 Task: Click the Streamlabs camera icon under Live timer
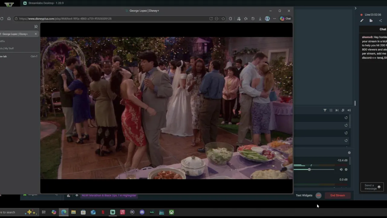coord(371,21)
